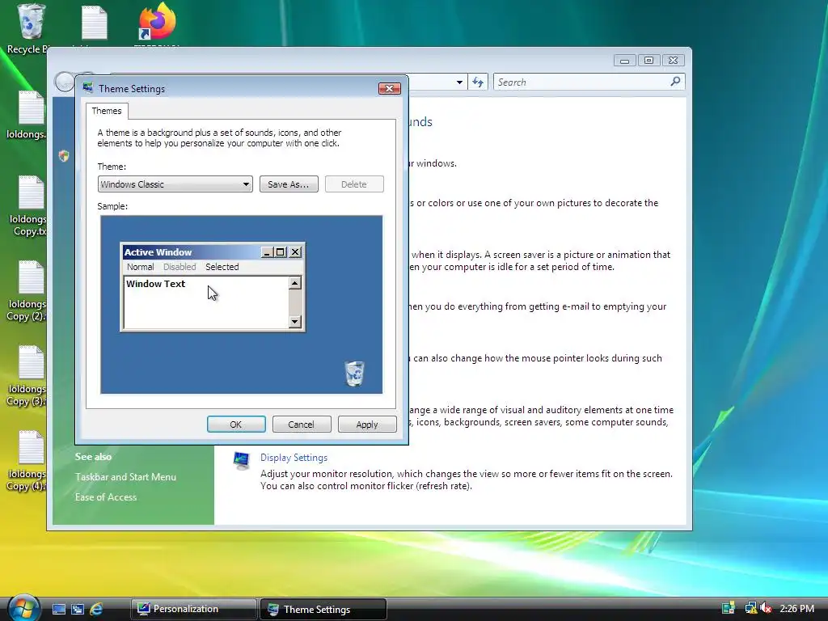Click network warning tray icon
828x621 pixels.
point(750,608)
